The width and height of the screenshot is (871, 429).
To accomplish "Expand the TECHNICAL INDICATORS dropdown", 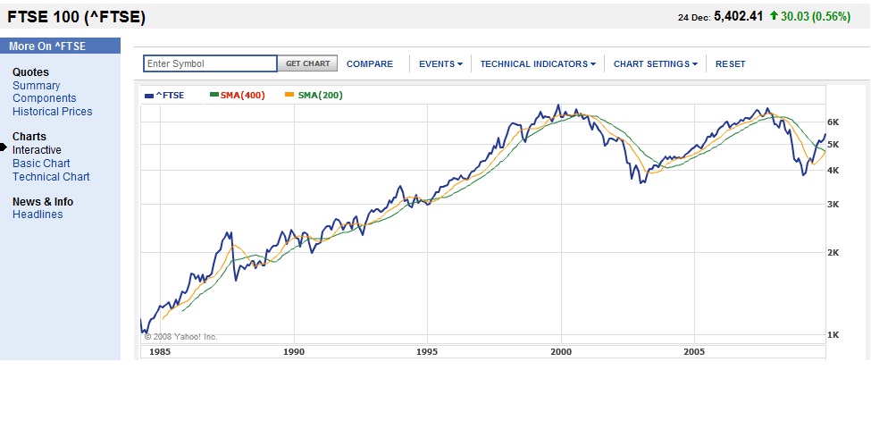I will 538,64.
